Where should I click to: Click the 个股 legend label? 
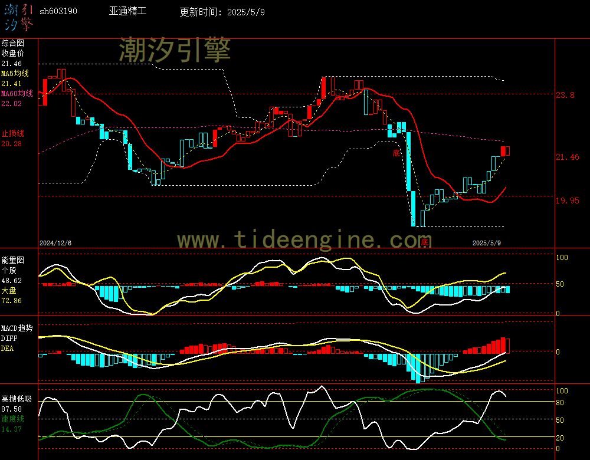click(x=9, y=271)
